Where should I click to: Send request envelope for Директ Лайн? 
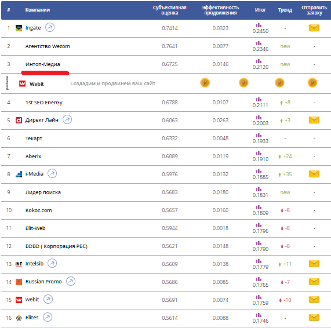point(314,120)
